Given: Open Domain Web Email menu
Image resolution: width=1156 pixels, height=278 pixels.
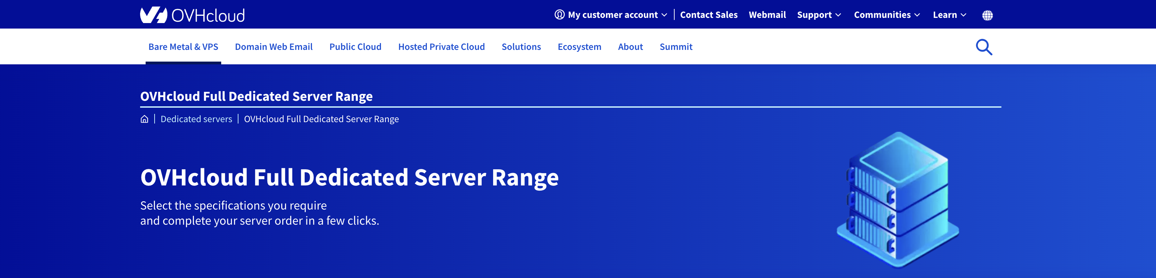Looking at the screenshot, I should (x=274, y=46).
